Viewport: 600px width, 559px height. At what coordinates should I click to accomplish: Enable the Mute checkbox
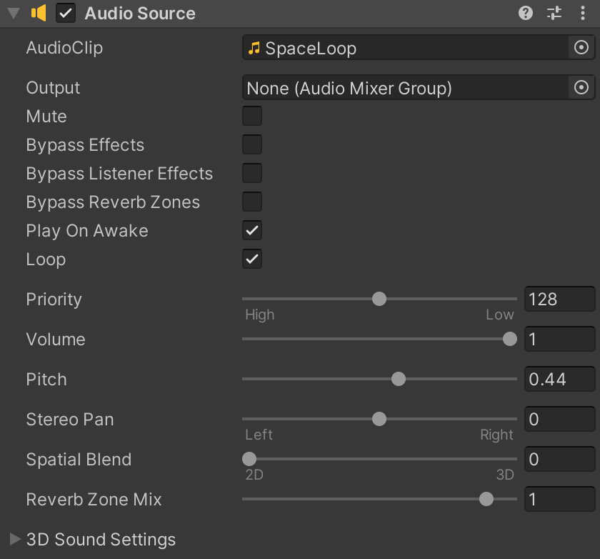tap(252, 116)
